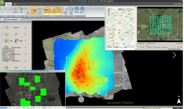Select the Area measure tool

21,10
